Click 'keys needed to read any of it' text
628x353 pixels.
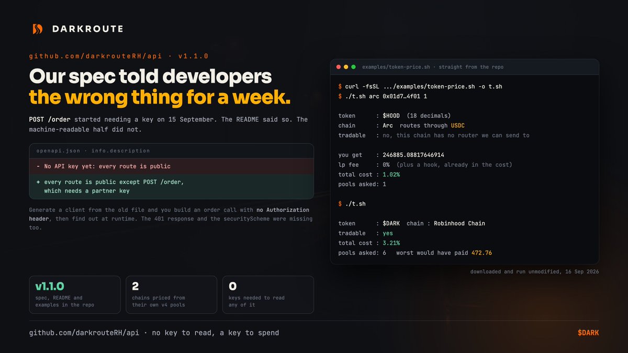256,301
